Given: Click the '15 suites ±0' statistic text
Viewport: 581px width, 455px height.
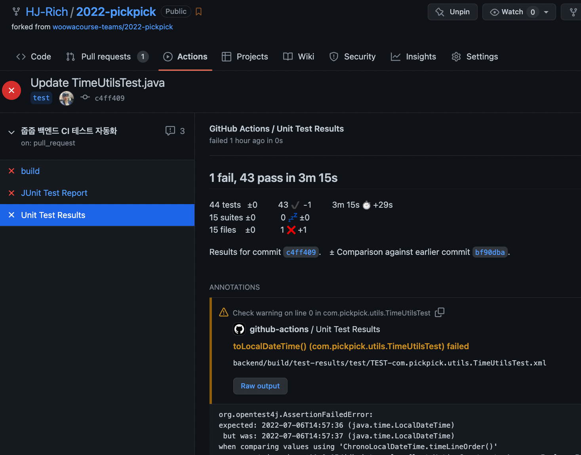Looking at the screenshot, I should click(x=232, y=218).
